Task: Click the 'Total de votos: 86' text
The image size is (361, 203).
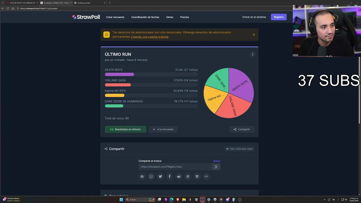Action: pyautogui.click(x=117, y=118)
